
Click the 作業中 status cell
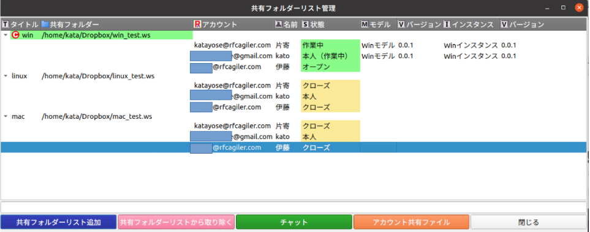(330, 45)
